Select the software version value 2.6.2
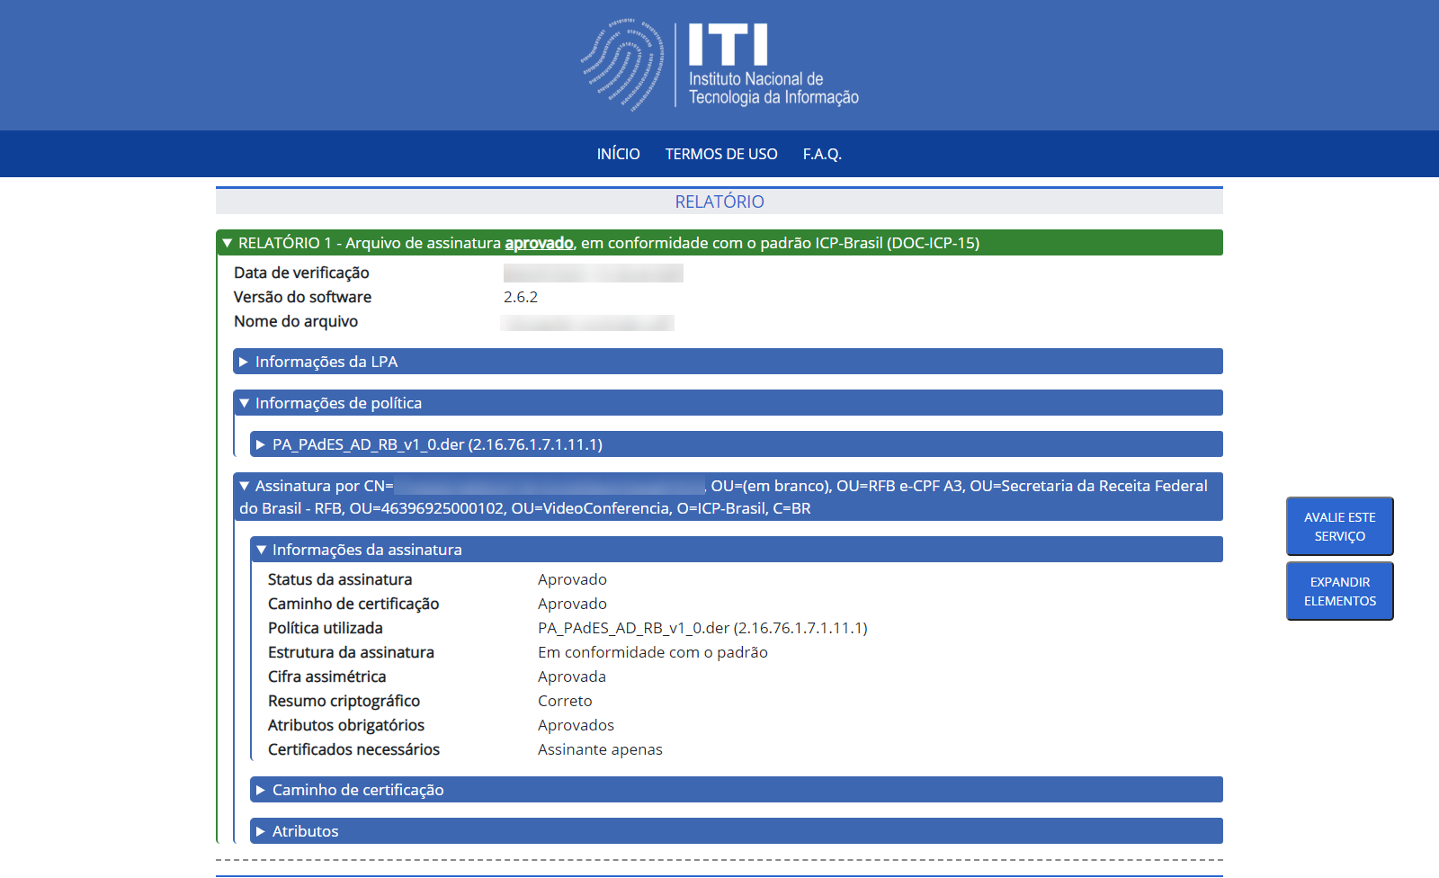Image resolution: width=1439 pixels, height=878 pixels. 521,297
